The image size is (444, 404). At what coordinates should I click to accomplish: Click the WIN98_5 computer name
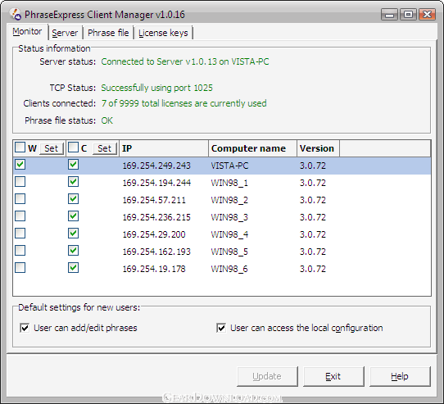229,252
